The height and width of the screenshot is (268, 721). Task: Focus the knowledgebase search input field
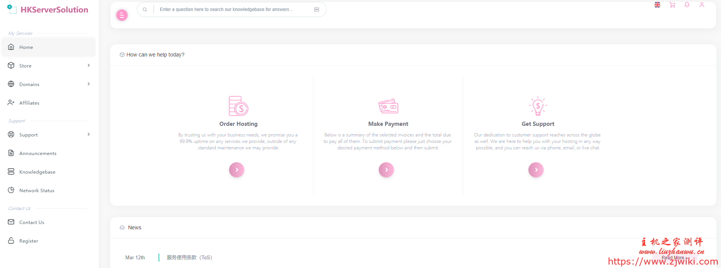pos(232,9)
